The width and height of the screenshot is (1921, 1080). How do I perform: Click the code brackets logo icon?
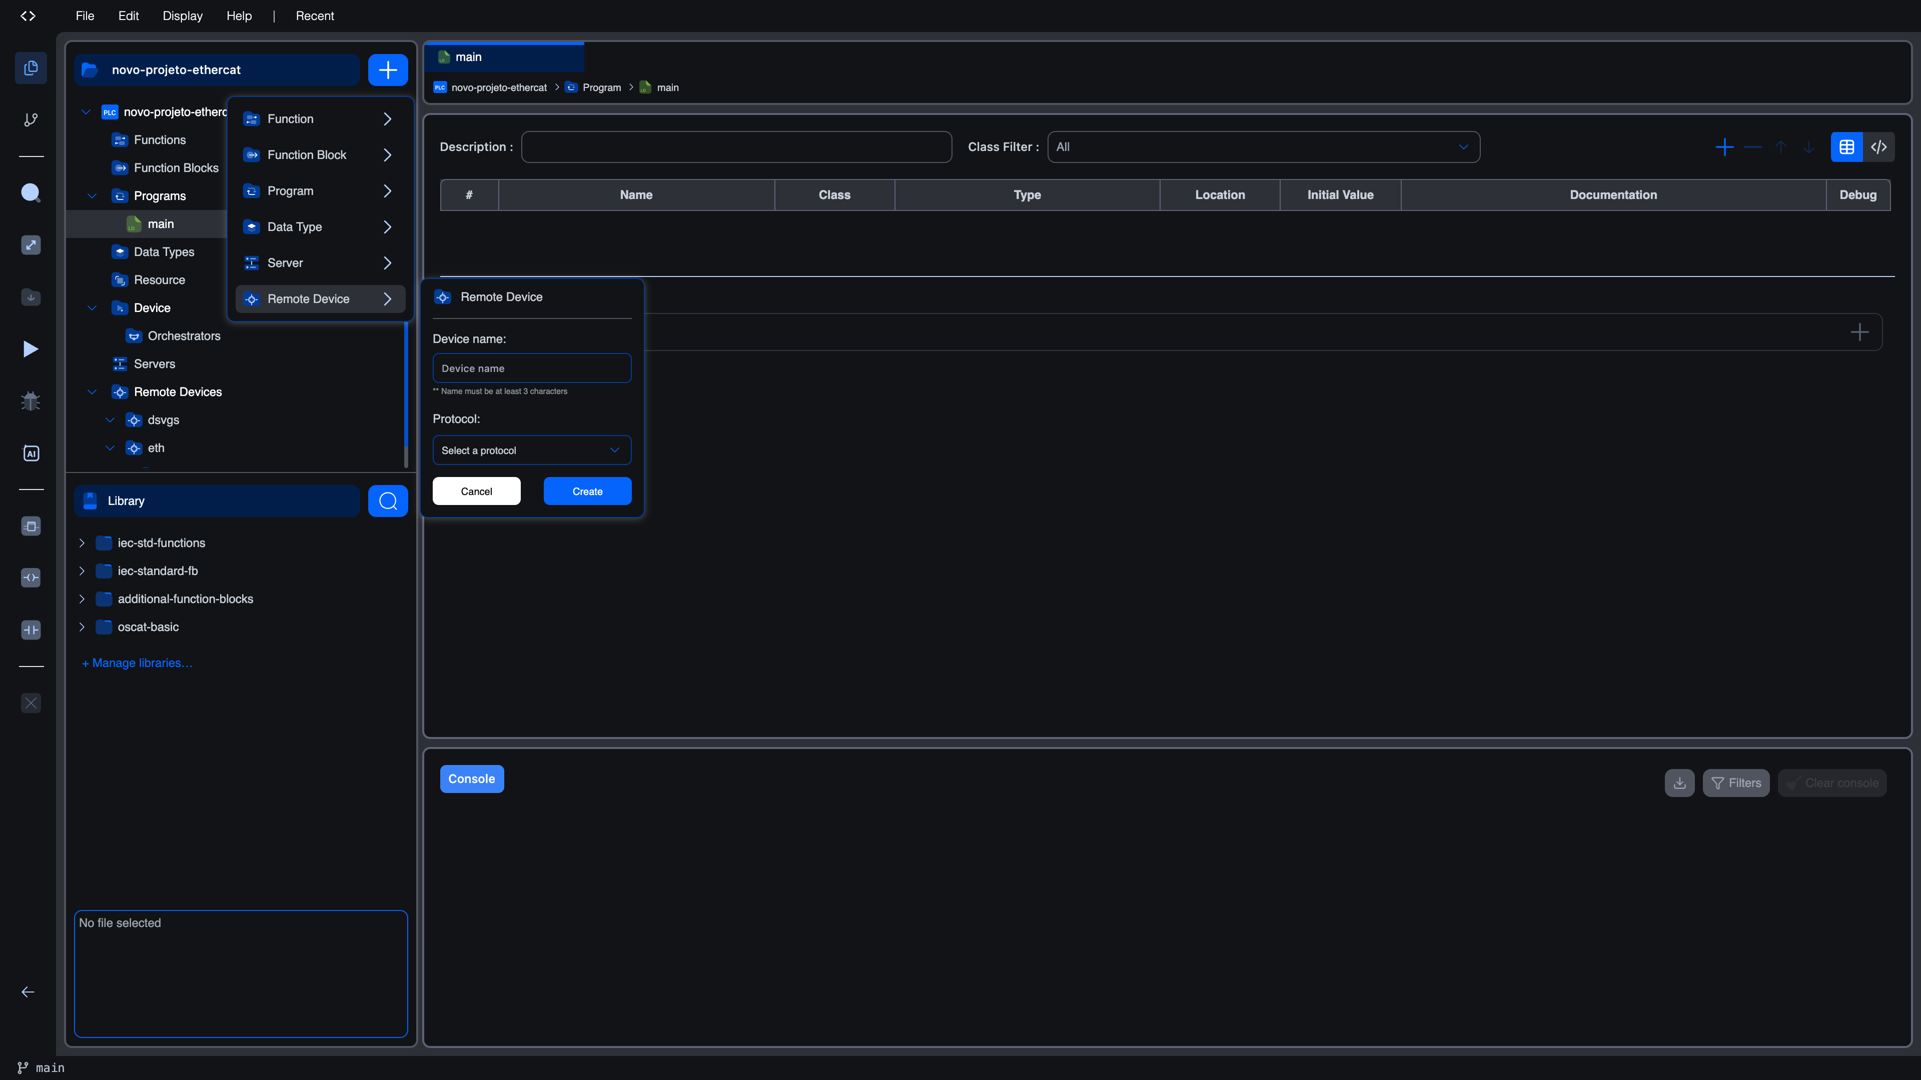point(28,15)
